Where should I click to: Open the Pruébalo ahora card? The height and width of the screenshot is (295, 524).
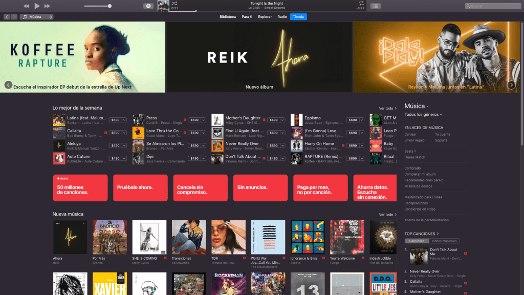[x=140, y=188]
